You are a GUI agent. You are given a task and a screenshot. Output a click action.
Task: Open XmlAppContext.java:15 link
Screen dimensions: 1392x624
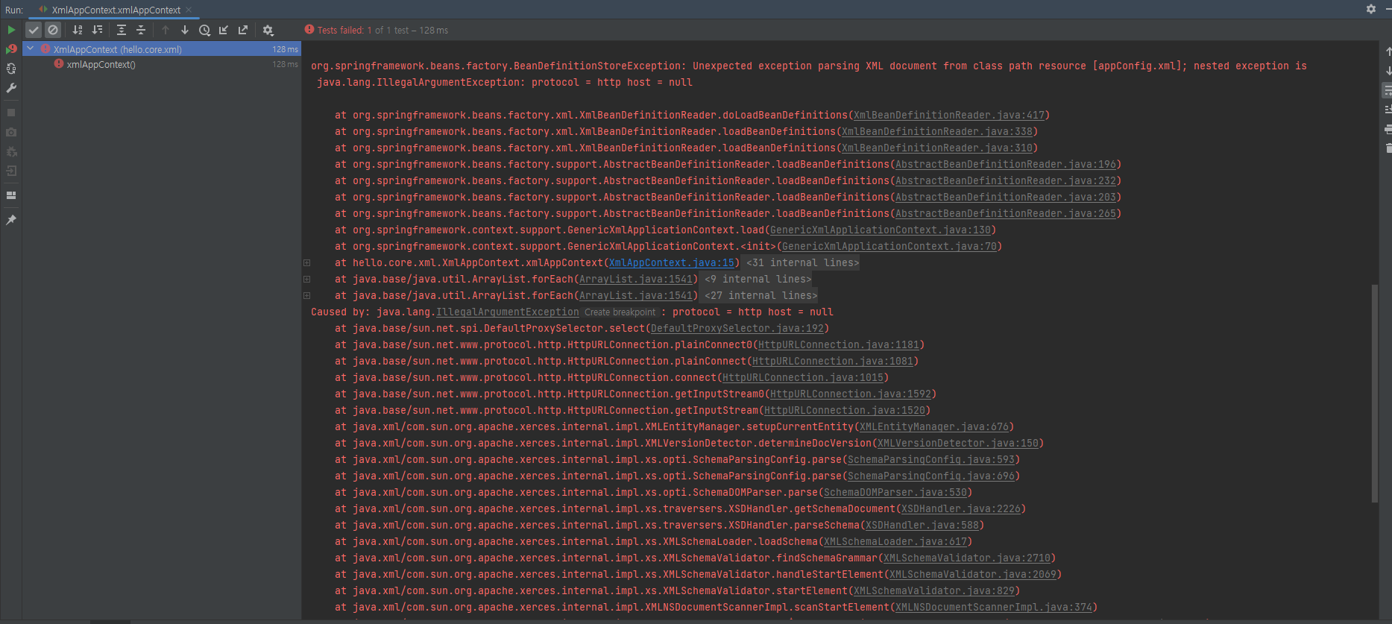(671, 262)
